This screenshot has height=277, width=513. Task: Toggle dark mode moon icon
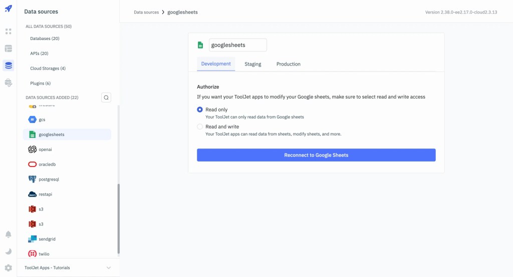click(9, 251)
